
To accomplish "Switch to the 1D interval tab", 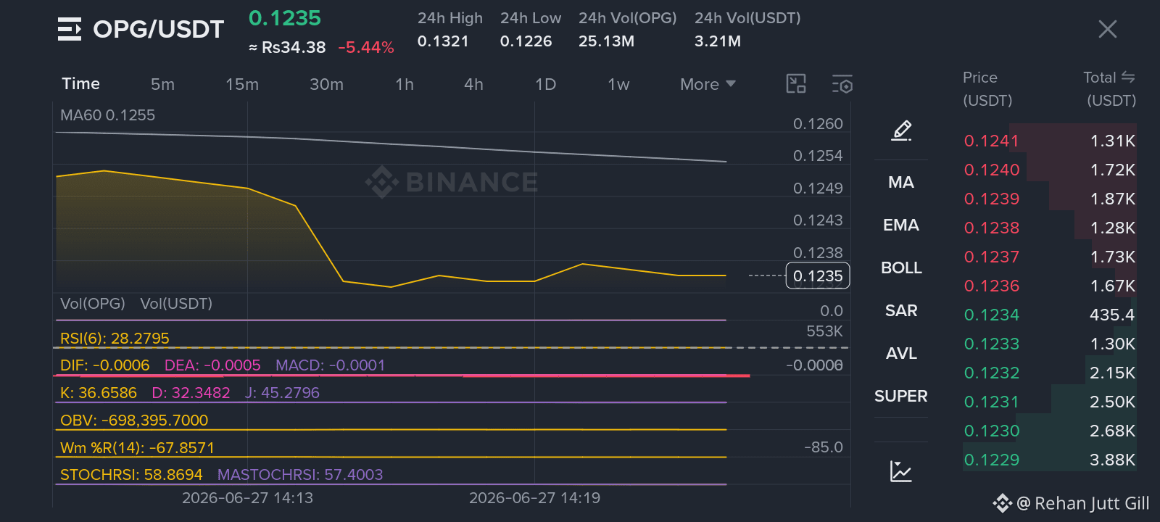I will pyautogui.click(x=545, y=84).
